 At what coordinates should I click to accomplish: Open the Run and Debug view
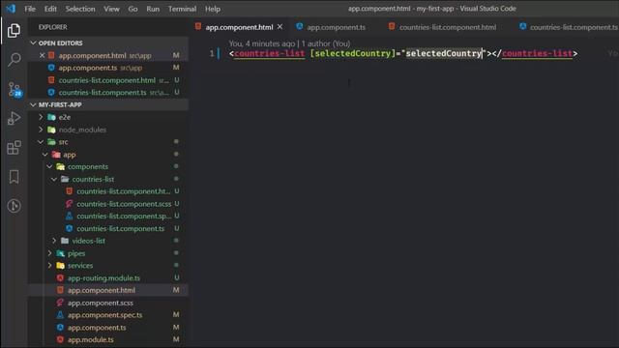tap(14, 118)
